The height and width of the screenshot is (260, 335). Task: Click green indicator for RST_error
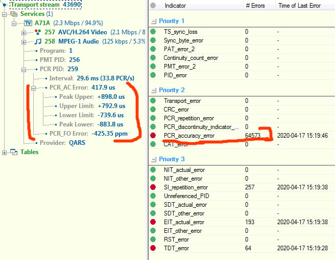pyautogui.click(x=153, y=240)
